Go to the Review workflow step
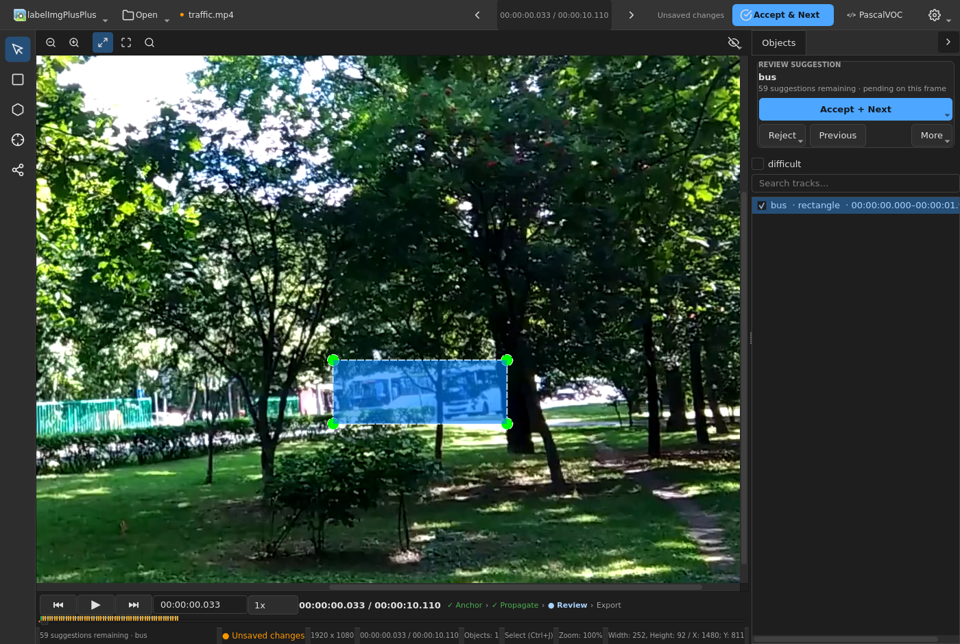Viewport: 960px width, 644px height. coord(568,606)
